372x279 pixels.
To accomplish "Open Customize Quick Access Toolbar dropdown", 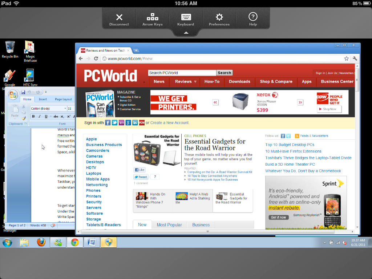I will pyautogui.click(x=46, y=92).
